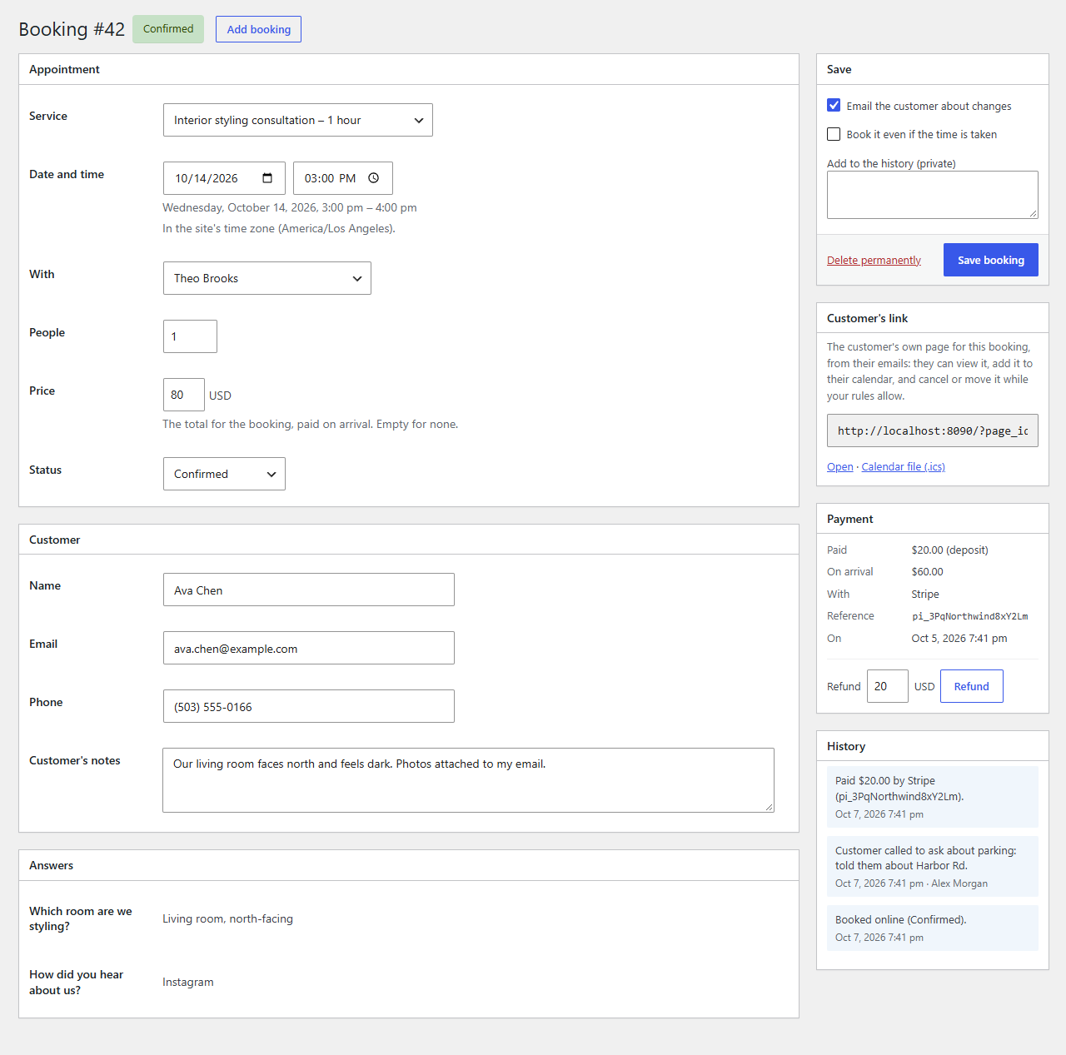1066x1055 pixels.
Task: Click the Add booking button
Action: tap(258, 29)
